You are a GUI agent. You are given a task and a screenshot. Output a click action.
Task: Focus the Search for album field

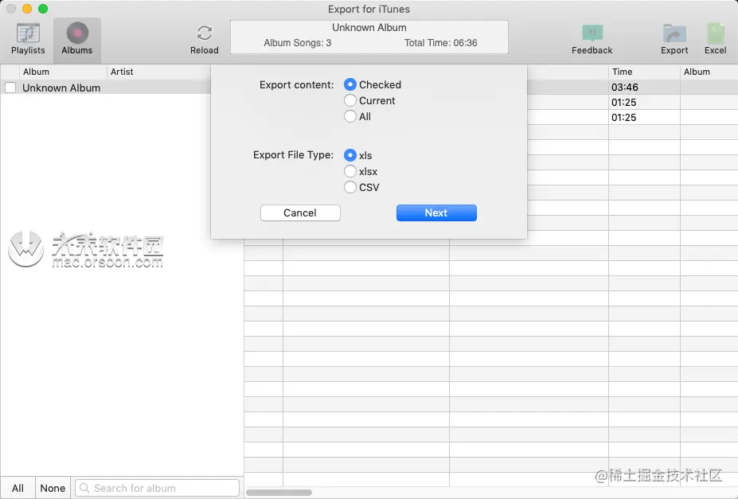coord(157,488)
